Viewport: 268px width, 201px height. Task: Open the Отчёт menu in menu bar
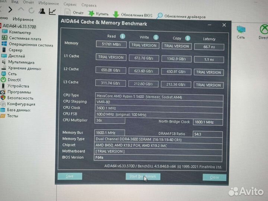click(x=28, y=2)
